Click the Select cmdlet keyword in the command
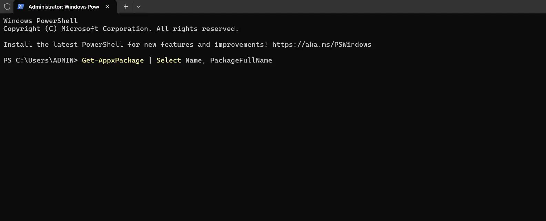This screenshot has height=221, width=546. click(x=169, y=60)
